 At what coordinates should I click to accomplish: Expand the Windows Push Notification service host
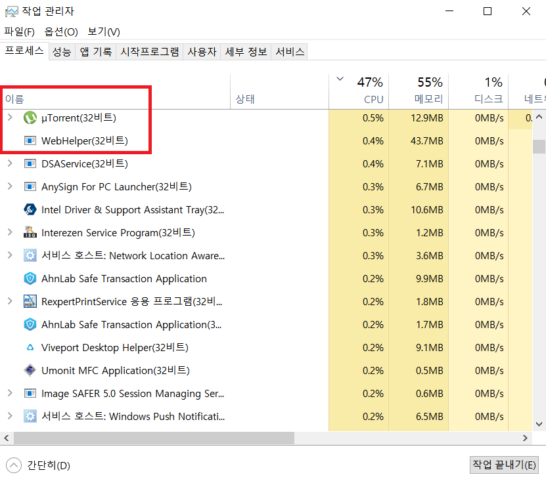pyautogui.click(x=10, y=416)
